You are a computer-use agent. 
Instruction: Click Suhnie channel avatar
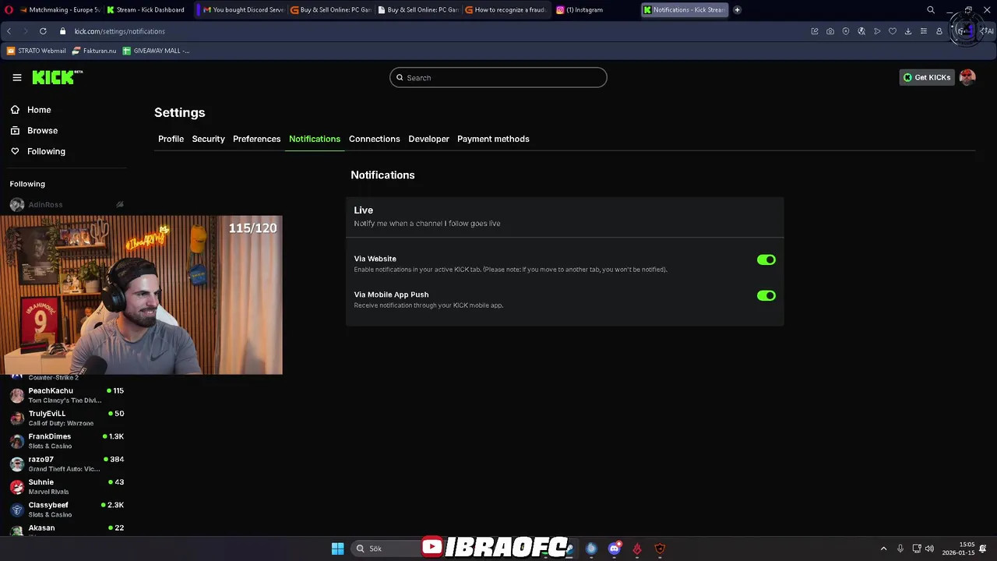coord(16,487)
